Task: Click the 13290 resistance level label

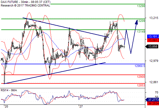Action: (141, 6)
